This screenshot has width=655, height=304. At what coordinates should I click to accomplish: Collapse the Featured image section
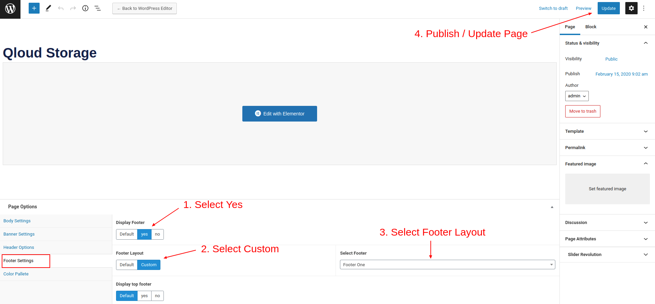pyautogui.click(x=607, y=164)
